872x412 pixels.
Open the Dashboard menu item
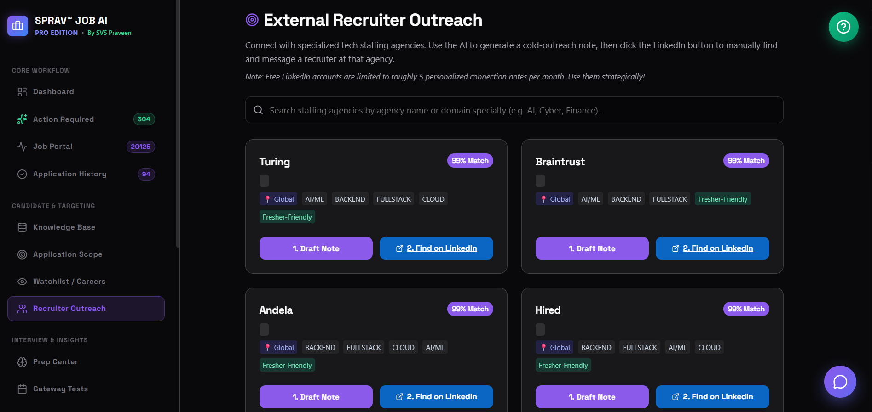[86, 92]
